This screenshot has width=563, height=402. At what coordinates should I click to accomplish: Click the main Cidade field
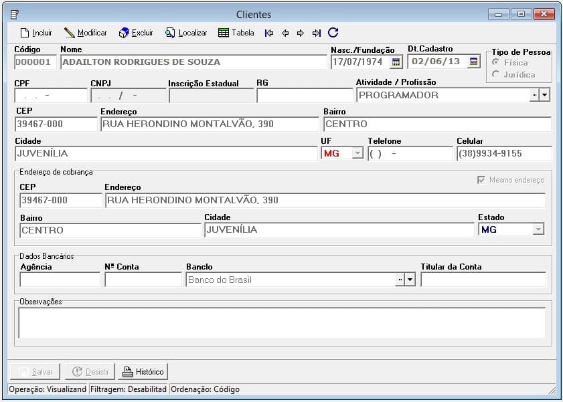(166, 153)
